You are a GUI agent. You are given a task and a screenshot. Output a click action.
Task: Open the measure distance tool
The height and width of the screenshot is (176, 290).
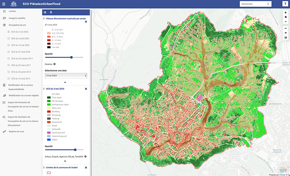pyautogui.click(x=285, y=28)
